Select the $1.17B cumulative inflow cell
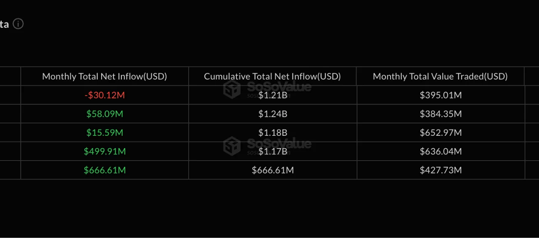 click(x=272, y=152)
